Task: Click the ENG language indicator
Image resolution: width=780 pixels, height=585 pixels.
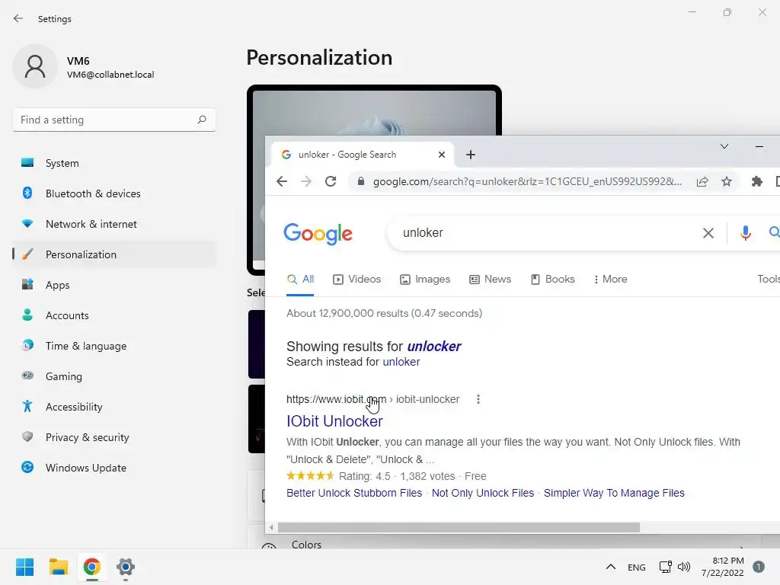Action: (636, 567)
